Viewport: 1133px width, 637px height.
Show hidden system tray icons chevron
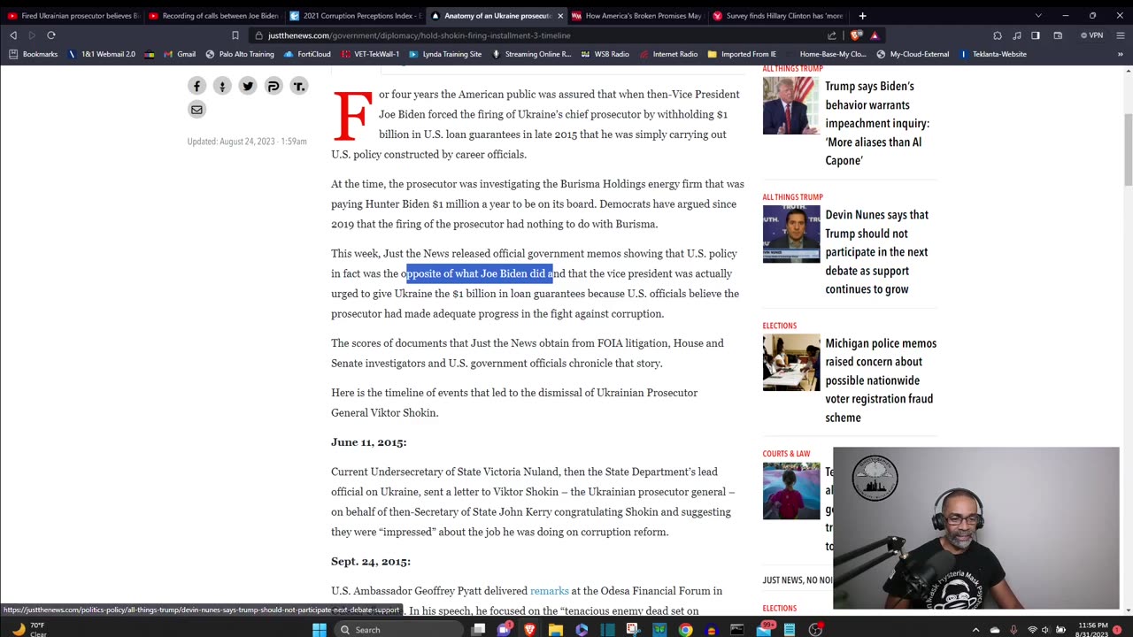click(x=975, y=630)
